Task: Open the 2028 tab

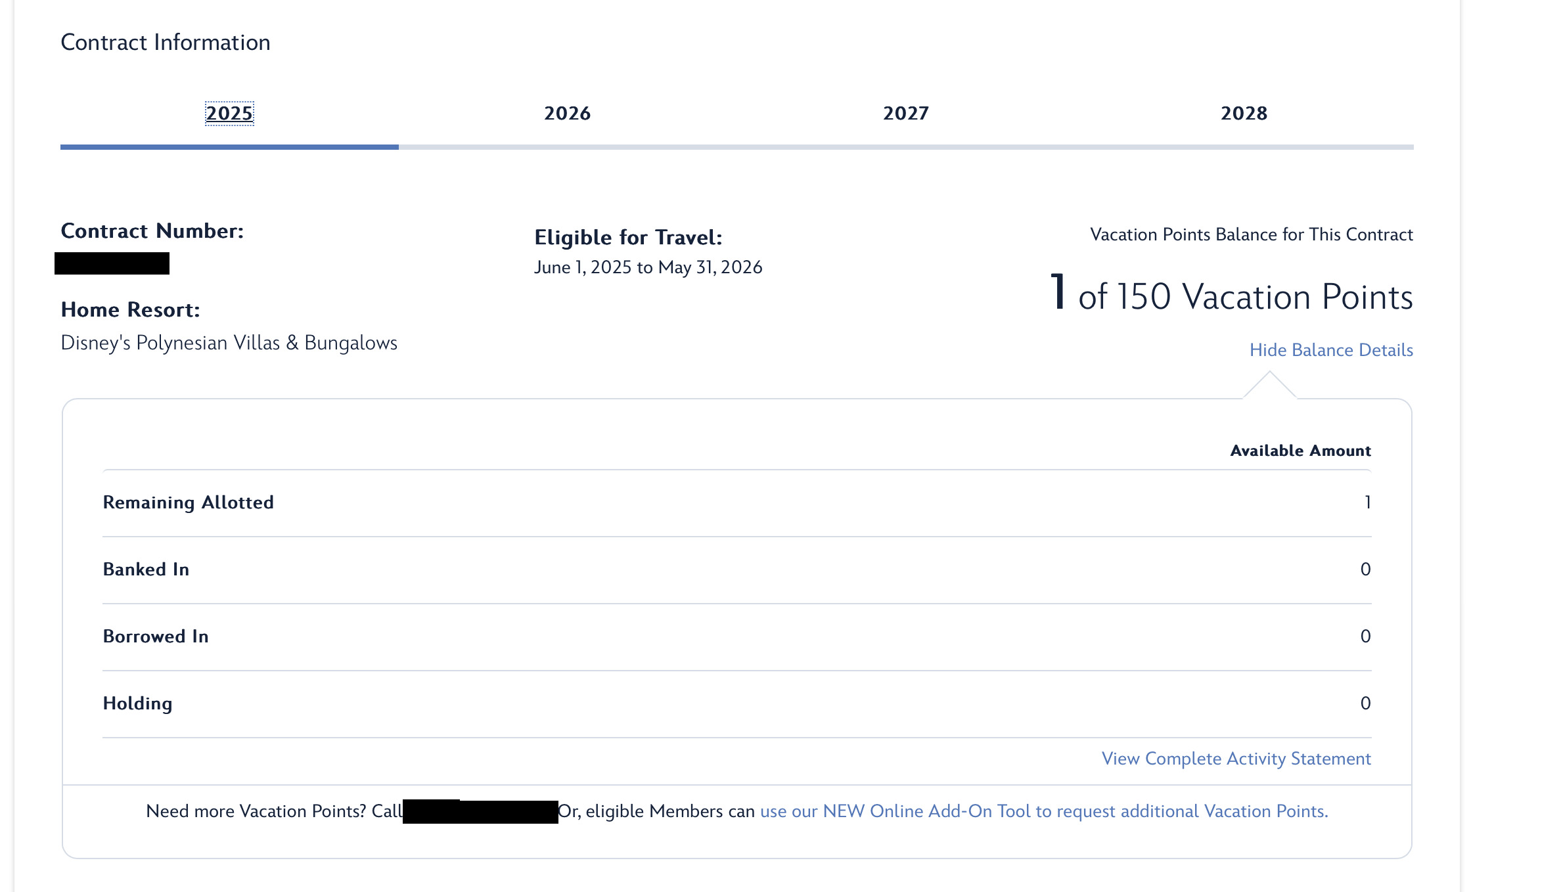Action: 1244,114
